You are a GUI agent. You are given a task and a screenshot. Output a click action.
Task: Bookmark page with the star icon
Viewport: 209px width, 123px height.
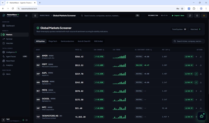coord(182,9)
